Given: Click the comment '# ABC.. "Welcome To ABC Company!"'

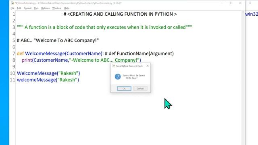Looking at the screenshot, I should click(58, 40).
